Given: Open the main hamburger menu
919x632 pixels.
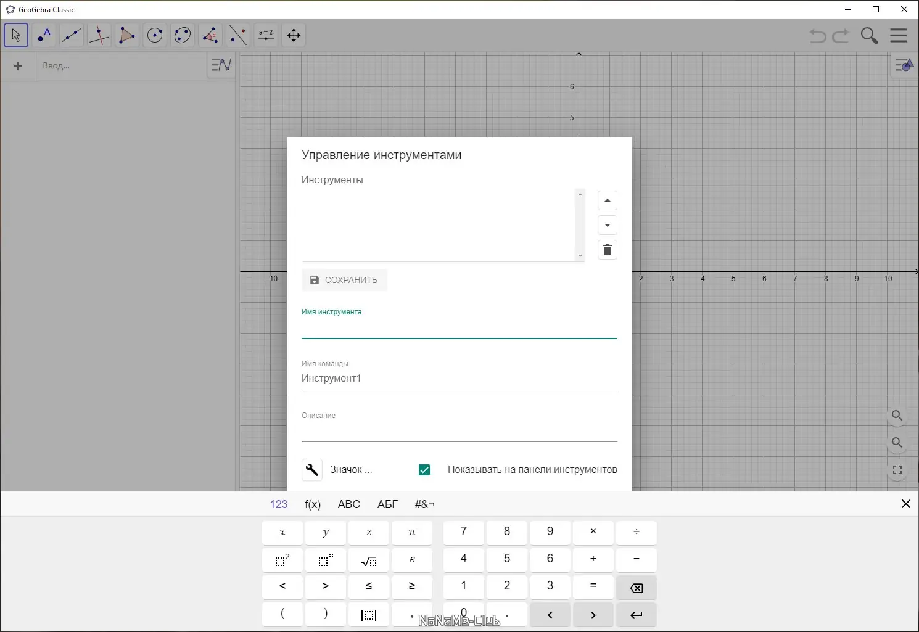Looking at the screenshot, I should [899, 36].
